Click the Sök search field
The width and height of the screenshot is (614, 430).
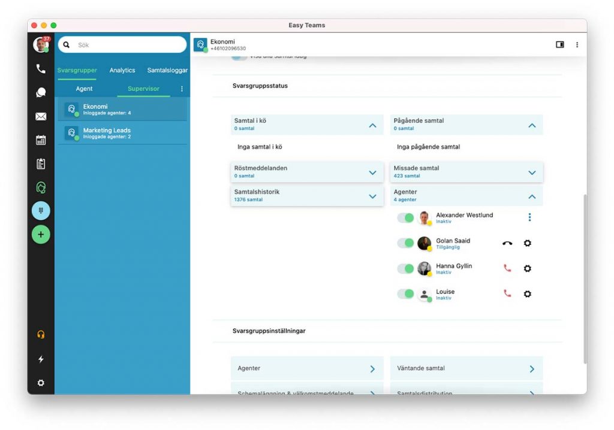122,44
